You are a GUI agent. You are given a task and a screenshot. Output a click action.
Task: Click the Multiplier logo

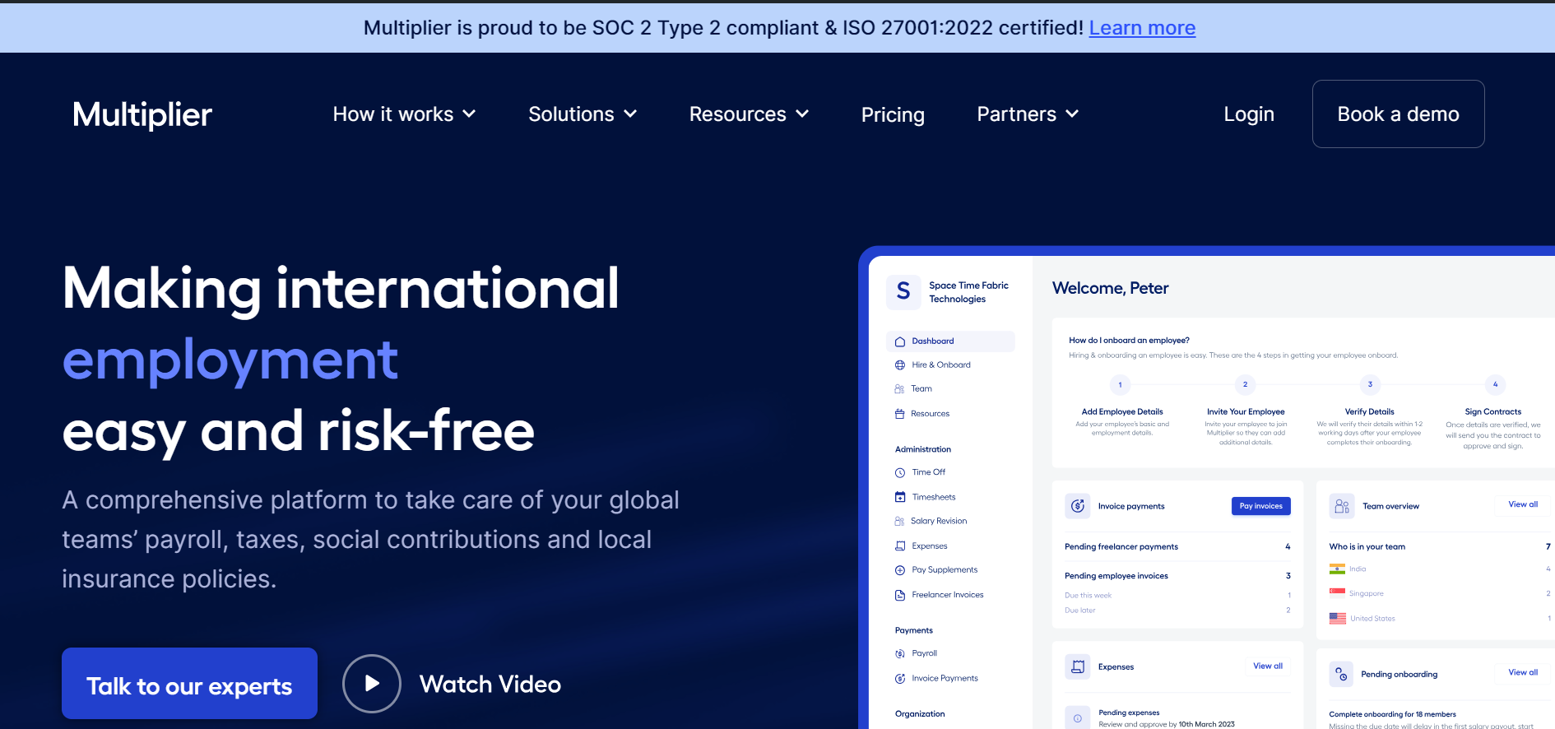(x=142, y=114)
